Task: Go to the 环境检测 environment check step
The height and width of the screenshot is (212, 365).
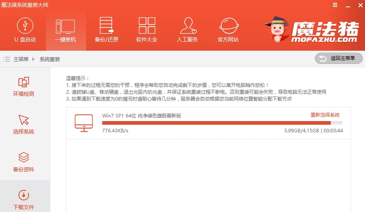Action: tap(23, 86)
